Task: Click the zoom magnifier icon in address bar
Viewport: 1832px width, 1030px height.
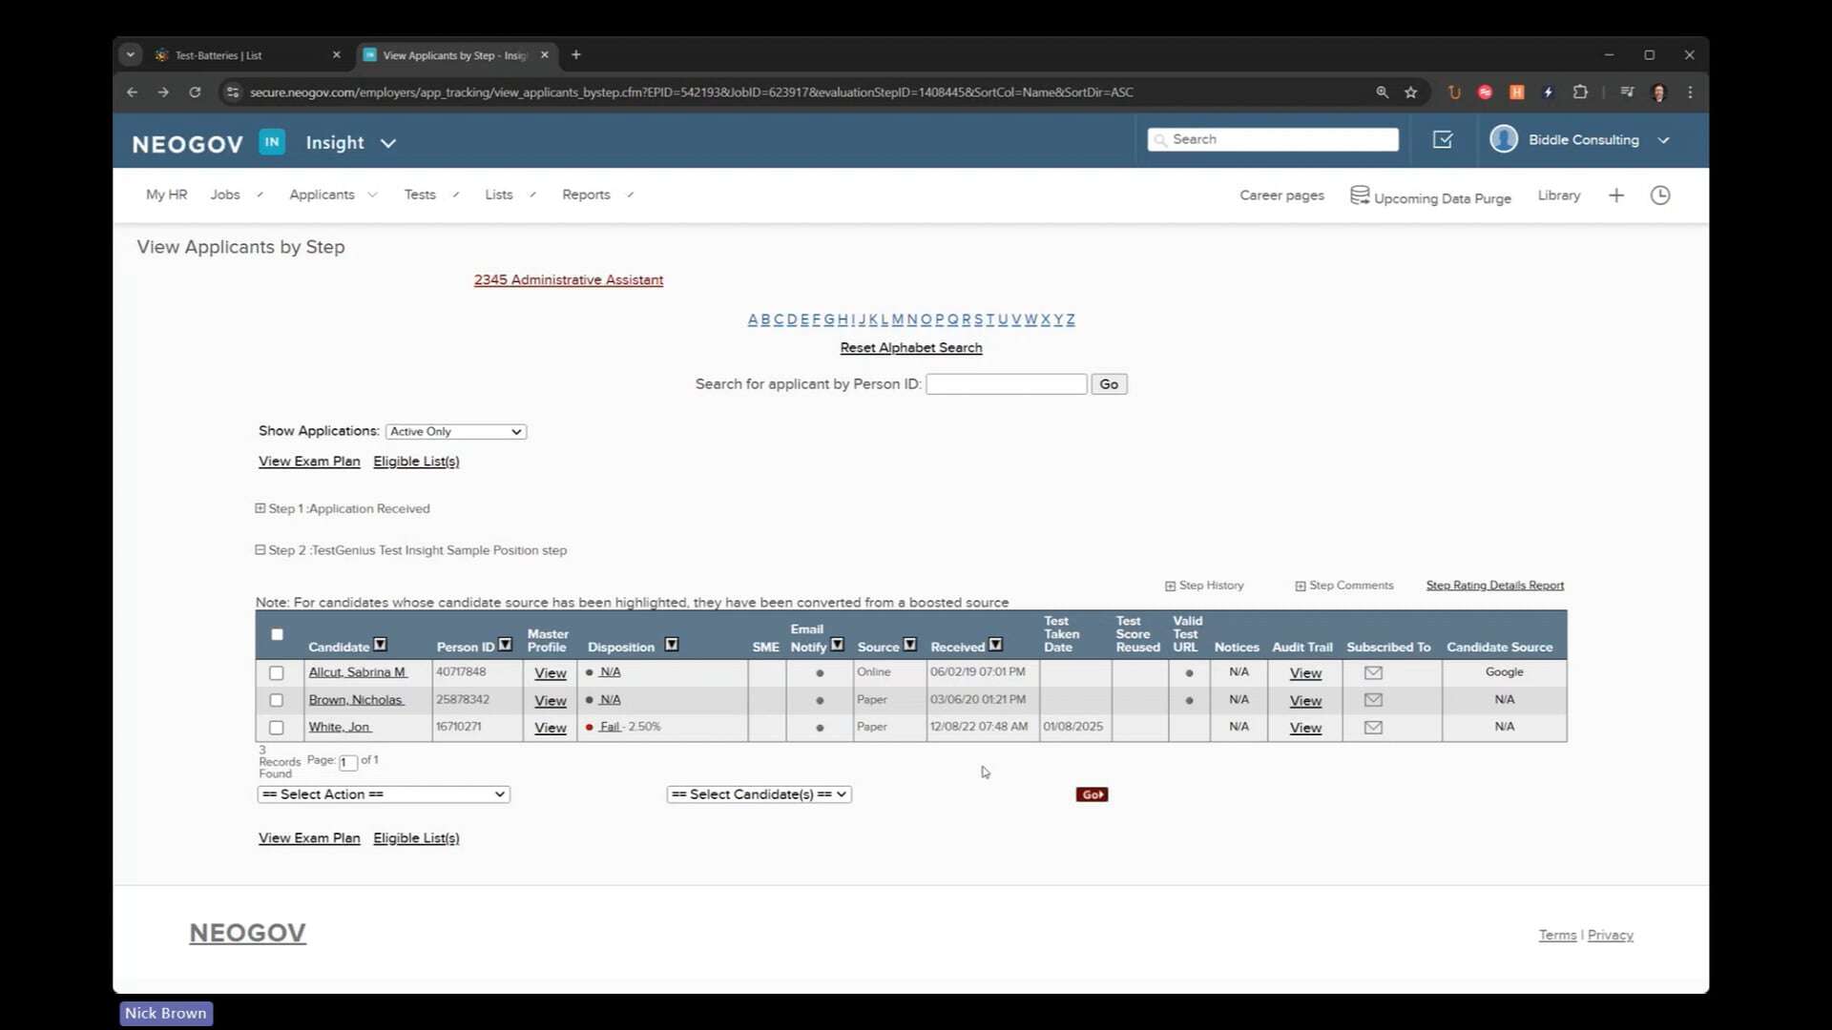Action: pos(1382,93)
